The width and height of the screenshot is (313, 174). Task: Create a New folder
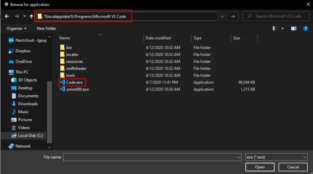(46, 29)
